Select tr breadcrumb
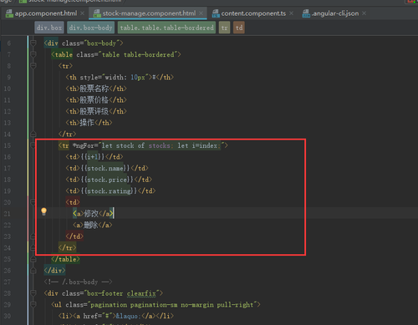 click(x=224, y=28)
